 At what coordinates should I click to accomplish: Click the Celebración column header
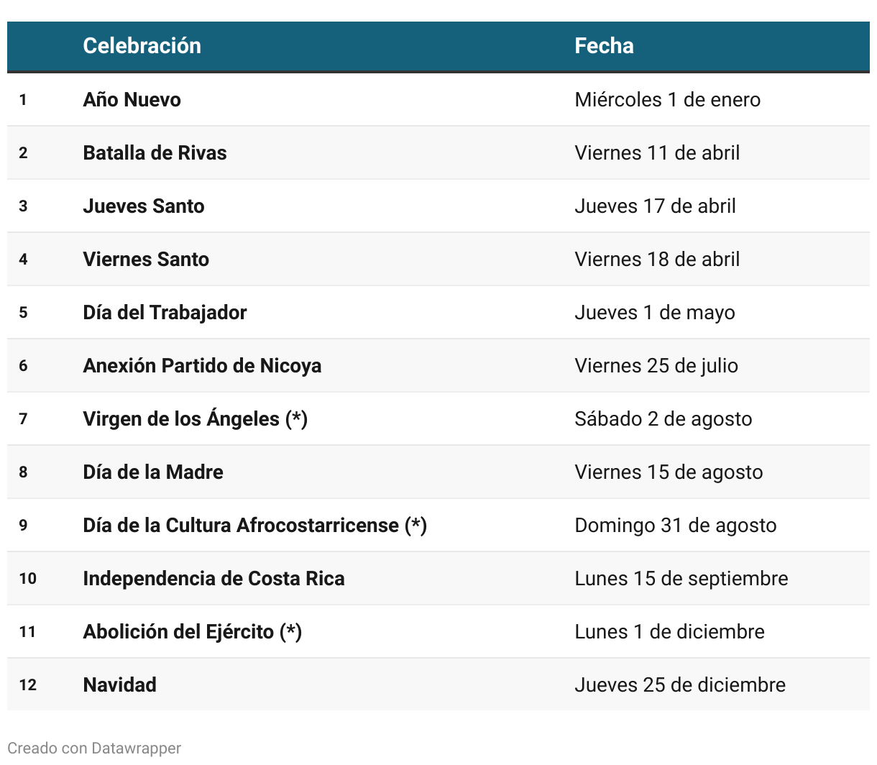(x=142, y=46)
